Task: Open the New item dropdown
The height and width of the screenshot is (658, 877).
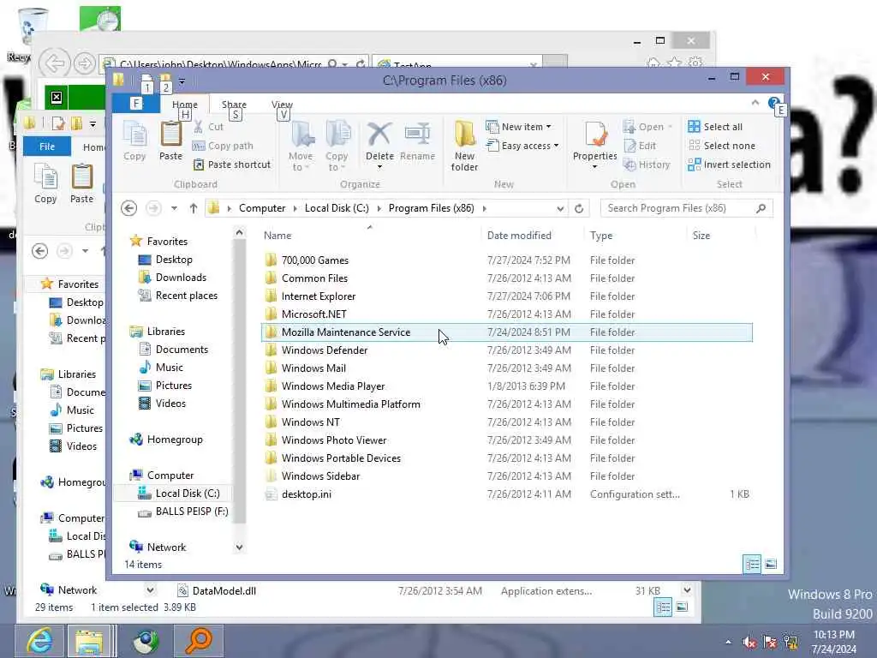Action: 518,127
